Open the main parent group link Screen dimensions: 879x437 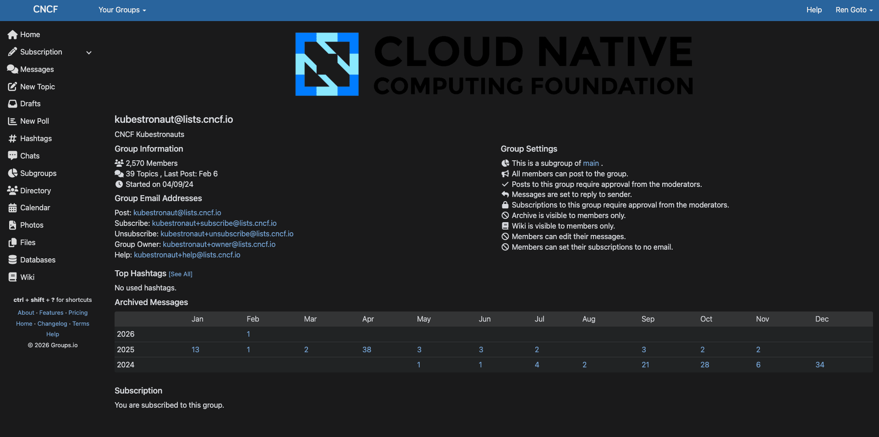click(x=591, y=163)
